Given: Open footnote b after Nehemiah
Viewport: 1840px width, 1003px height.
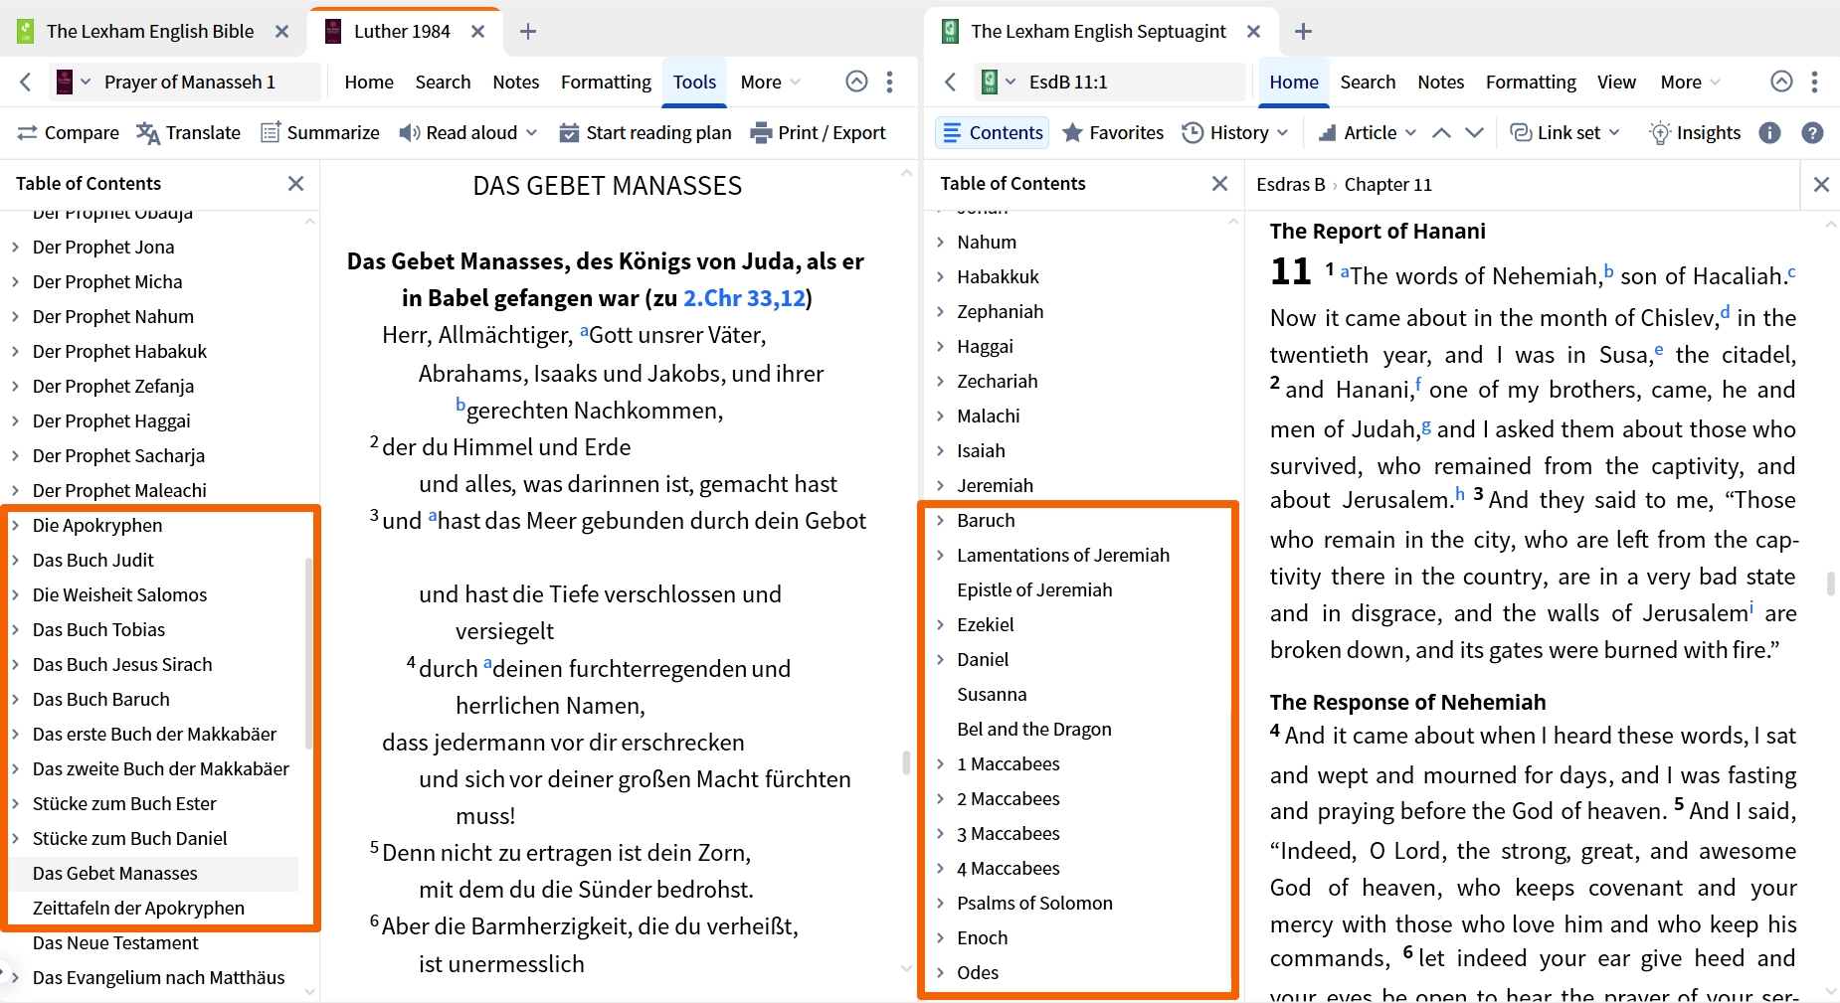Looking at the screenshot, I should coord(1608,271).
